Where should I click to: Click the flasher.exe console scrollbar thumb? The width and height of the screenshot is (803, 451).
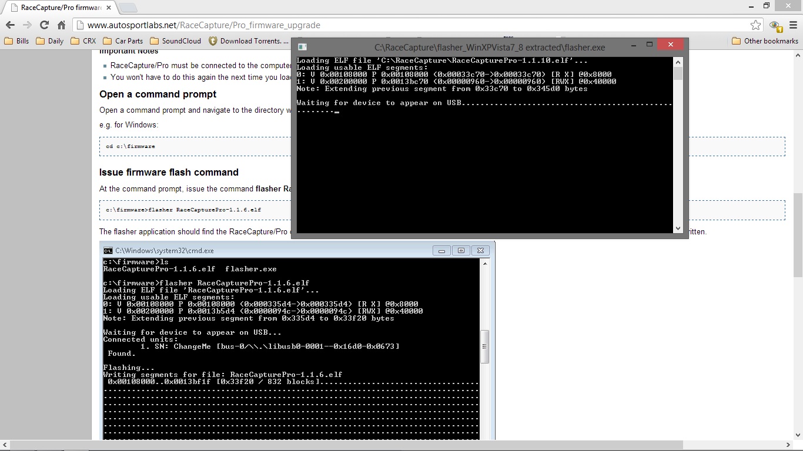pos(678,73)
